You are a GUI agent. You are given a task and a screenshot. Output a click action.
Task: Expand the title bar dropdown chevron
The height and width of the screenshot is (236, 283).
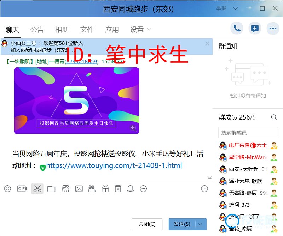235,8
